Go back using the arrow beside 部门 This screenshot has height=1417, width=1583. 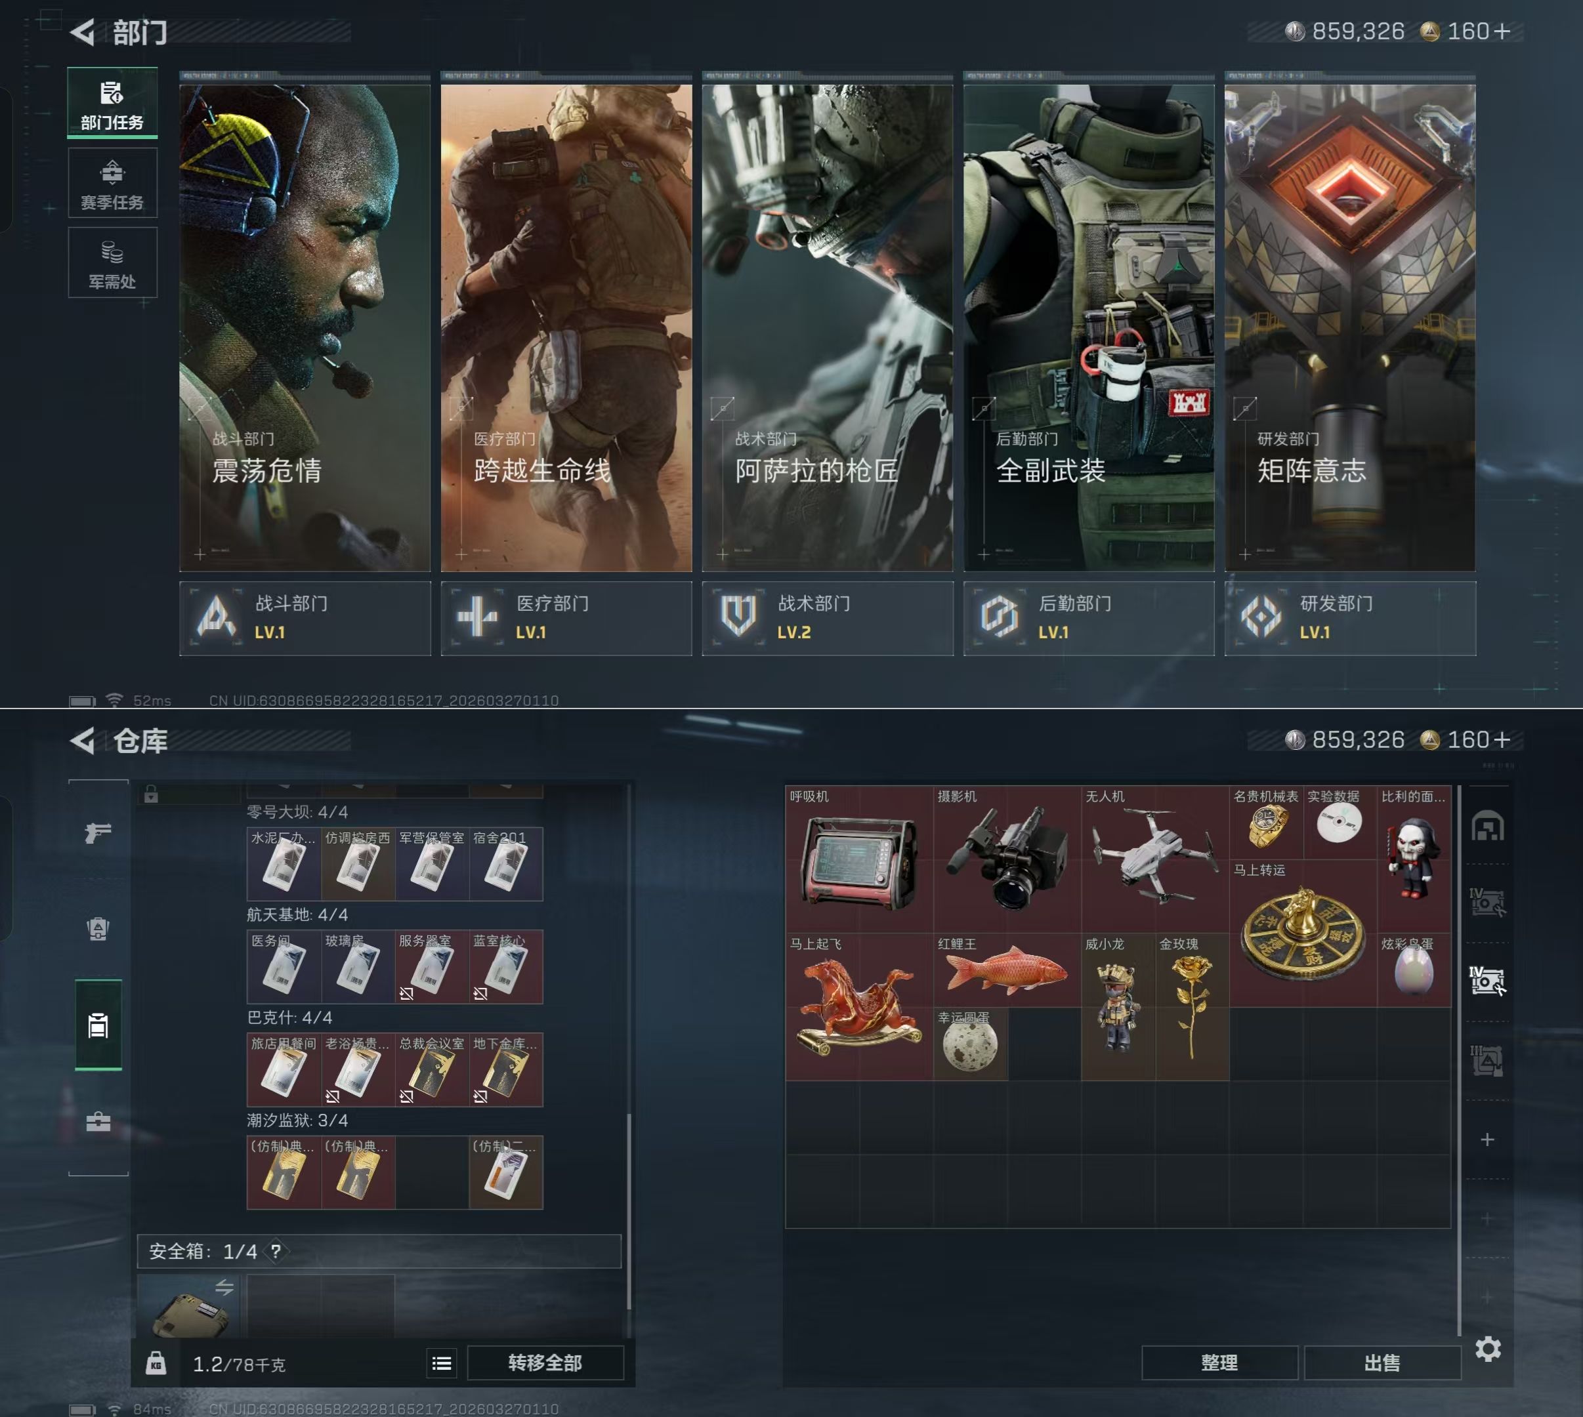point(83,32)
